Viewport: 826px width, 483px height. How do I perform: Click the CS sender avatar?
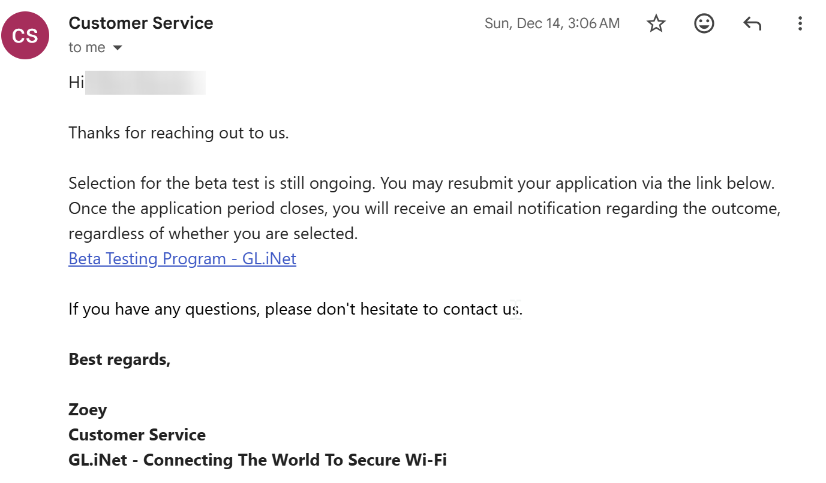click(x=25, y=35)
